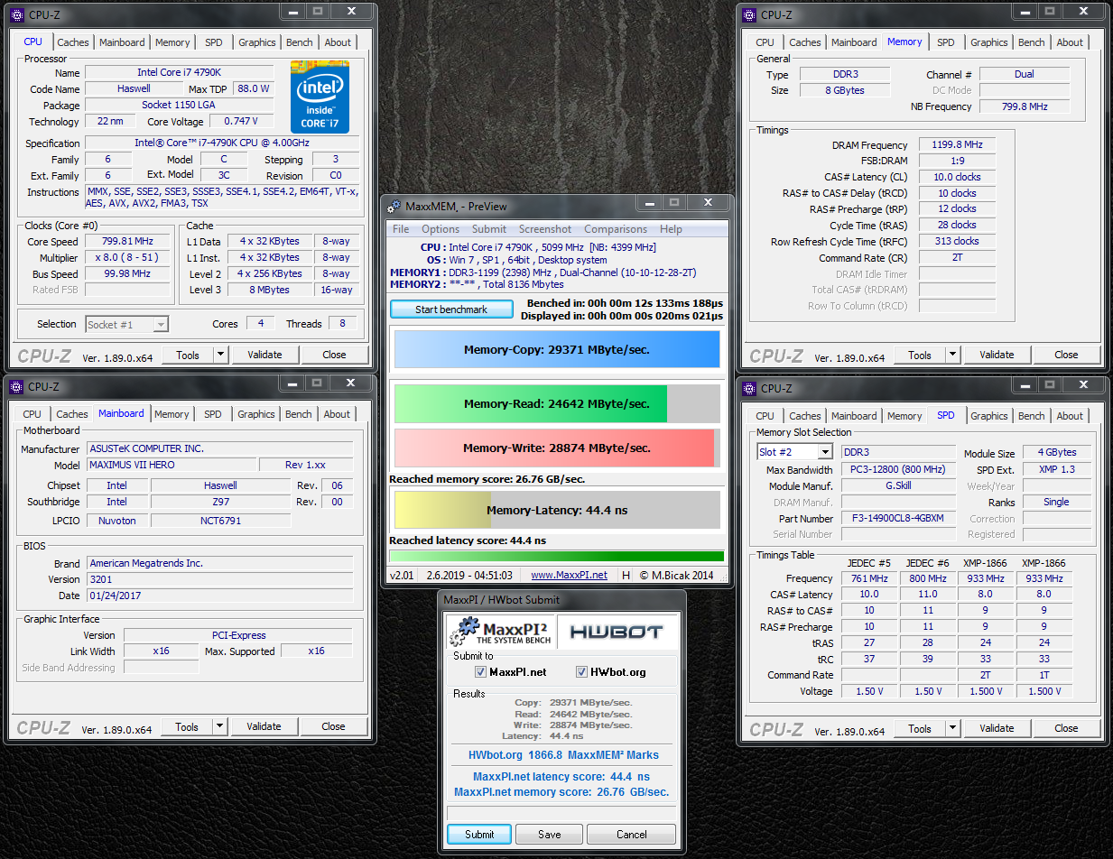Screen dimensions: 1113x859
Task: Click Tools button in the SPD window
Action: 920,728
